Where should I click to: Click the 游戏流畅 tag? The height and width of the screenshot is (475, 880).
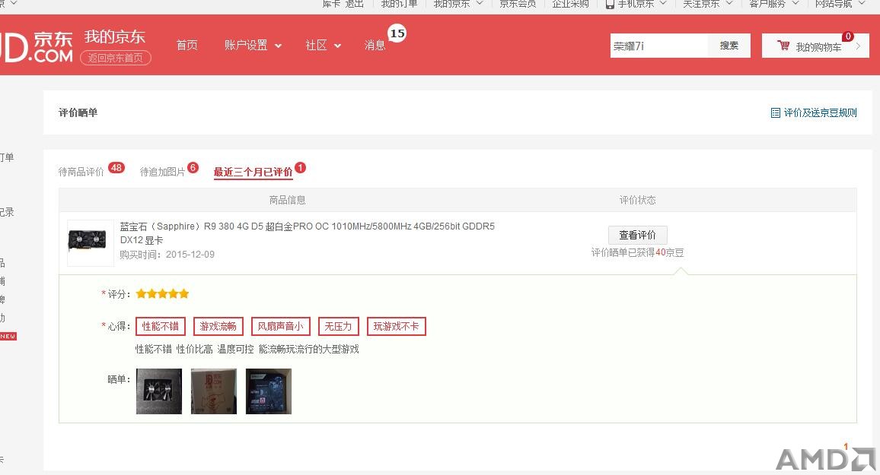pyautogui.click(x=218, y=326)
